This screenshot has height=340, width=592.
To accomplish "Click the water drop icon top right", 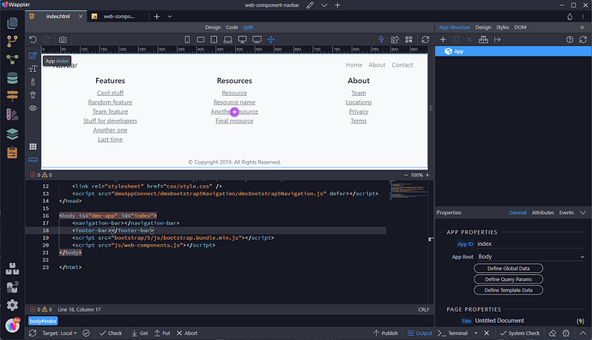I will coord(570,16).
